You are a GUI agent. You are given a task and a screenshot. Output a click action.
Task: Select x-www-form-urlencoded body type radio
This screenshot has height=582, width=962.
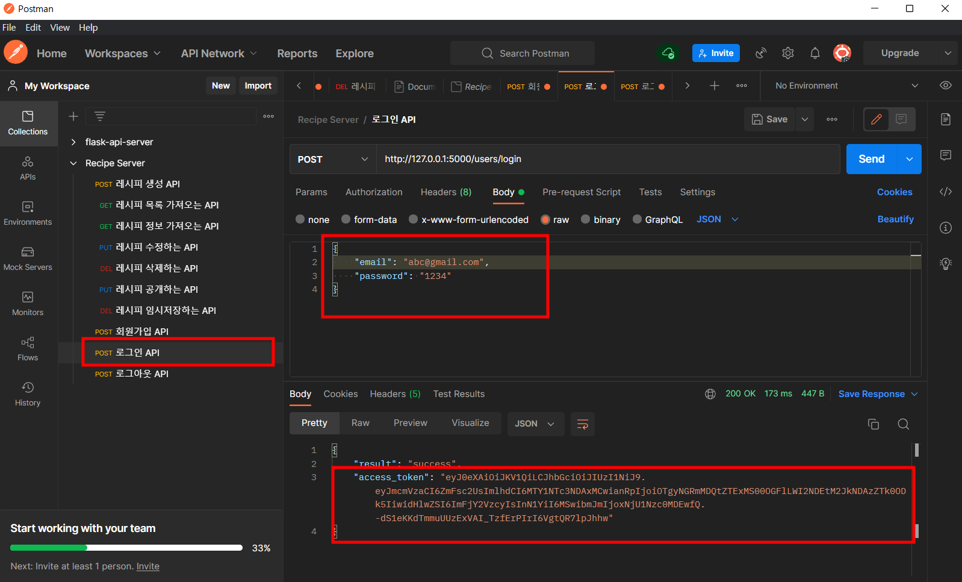(413, 219)
